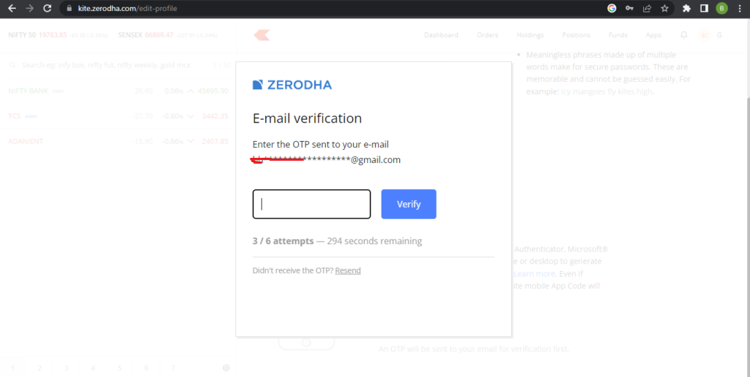Click the Verify button

[409, 205]
